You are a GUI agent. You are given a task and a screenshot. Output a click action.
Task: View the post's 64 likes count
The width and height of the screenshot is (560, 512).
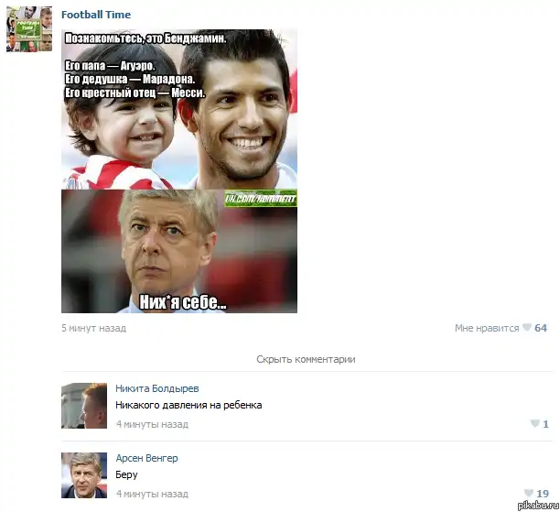click(541, 328)
